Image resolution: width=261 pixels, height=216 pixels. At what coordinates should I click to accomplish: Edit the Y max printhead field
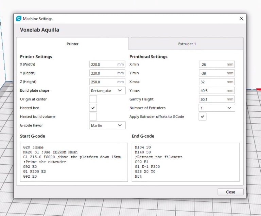tap(217, 91)
